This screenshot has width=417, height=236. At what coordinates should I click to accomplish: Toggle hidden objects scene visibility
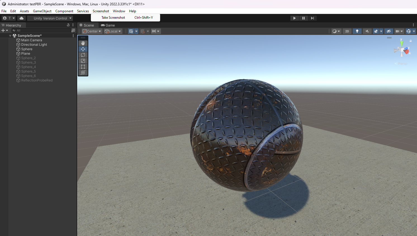point(388,31)
